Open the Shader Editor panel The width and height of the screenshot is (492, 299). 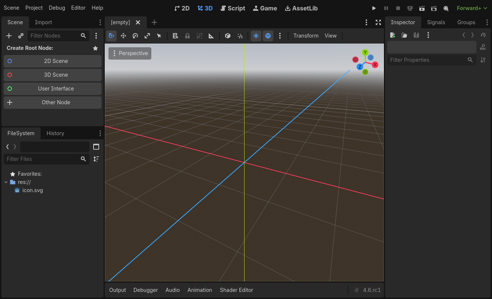pyautogui.click(x=236, y=290)
